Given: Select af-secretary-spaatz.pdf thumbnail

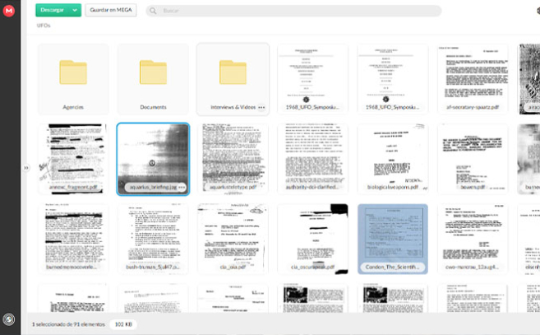Looking at the screenshot, I should point(473,79).
